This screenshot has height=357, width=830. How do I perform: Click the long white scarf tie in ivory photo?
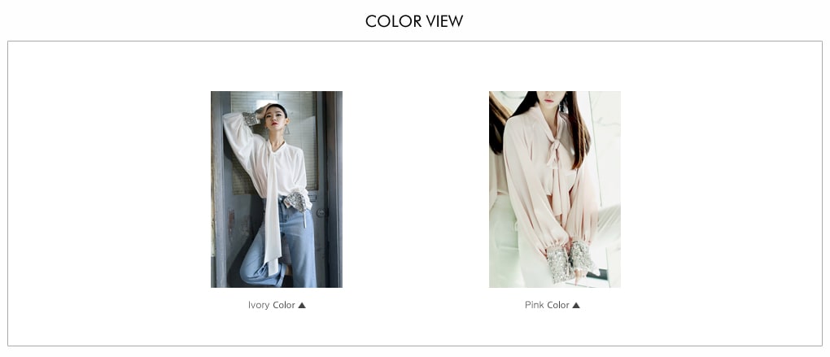click(272, 211)
